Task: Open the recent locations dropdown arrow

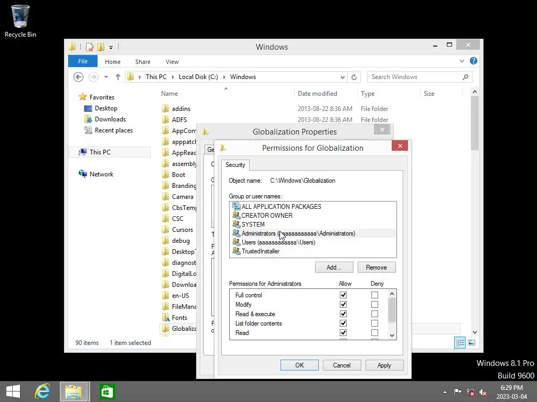Action: click(106, 77)
